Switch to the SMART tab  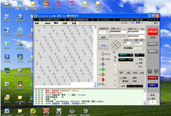[x=48, y=23]
